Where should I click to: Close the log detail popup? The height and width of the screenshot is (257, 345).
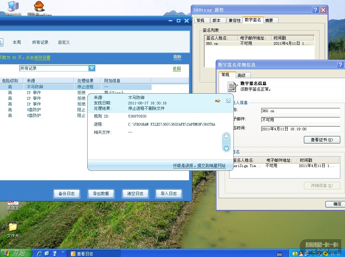click(228, 101)
